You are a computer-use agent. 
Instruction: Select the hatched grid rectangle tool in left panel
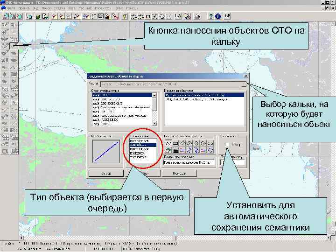tap(14, 74)
